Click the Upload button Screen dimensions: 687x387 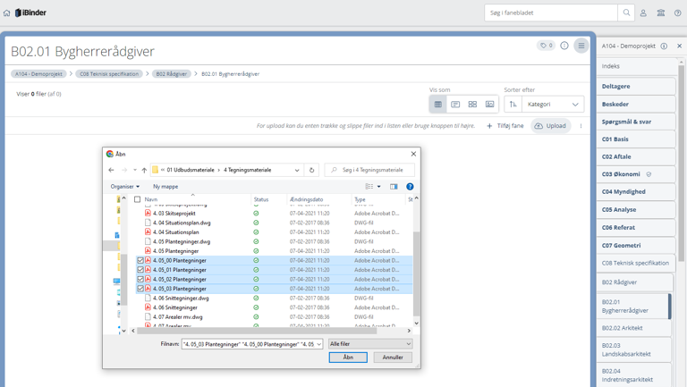point(550,126)
